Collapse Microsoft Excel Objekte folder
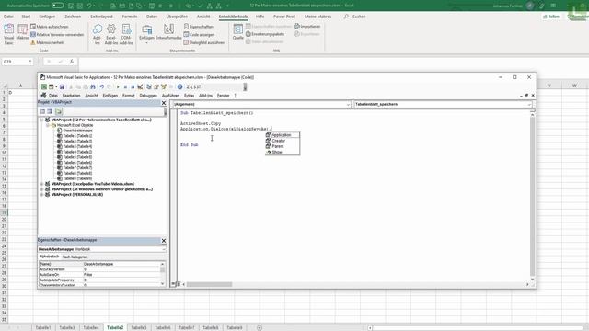The width and height of the screenshot is (589, 331). (48, 125)
